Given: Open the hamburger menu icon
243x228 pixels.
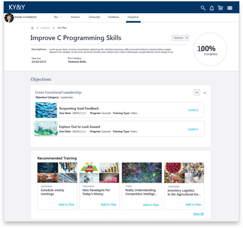Looking at the screenshot, I should (x=230, y=8).
